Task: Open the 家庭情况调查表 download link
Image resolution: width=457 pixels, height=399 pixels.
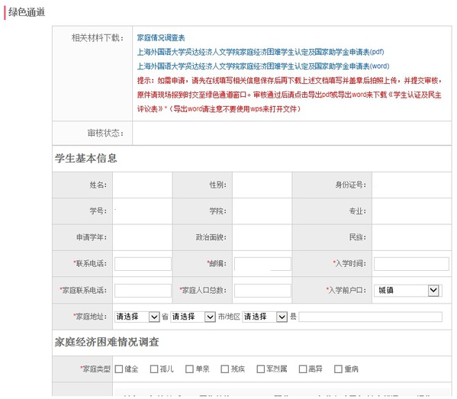Action: click(x=161, y=37)
